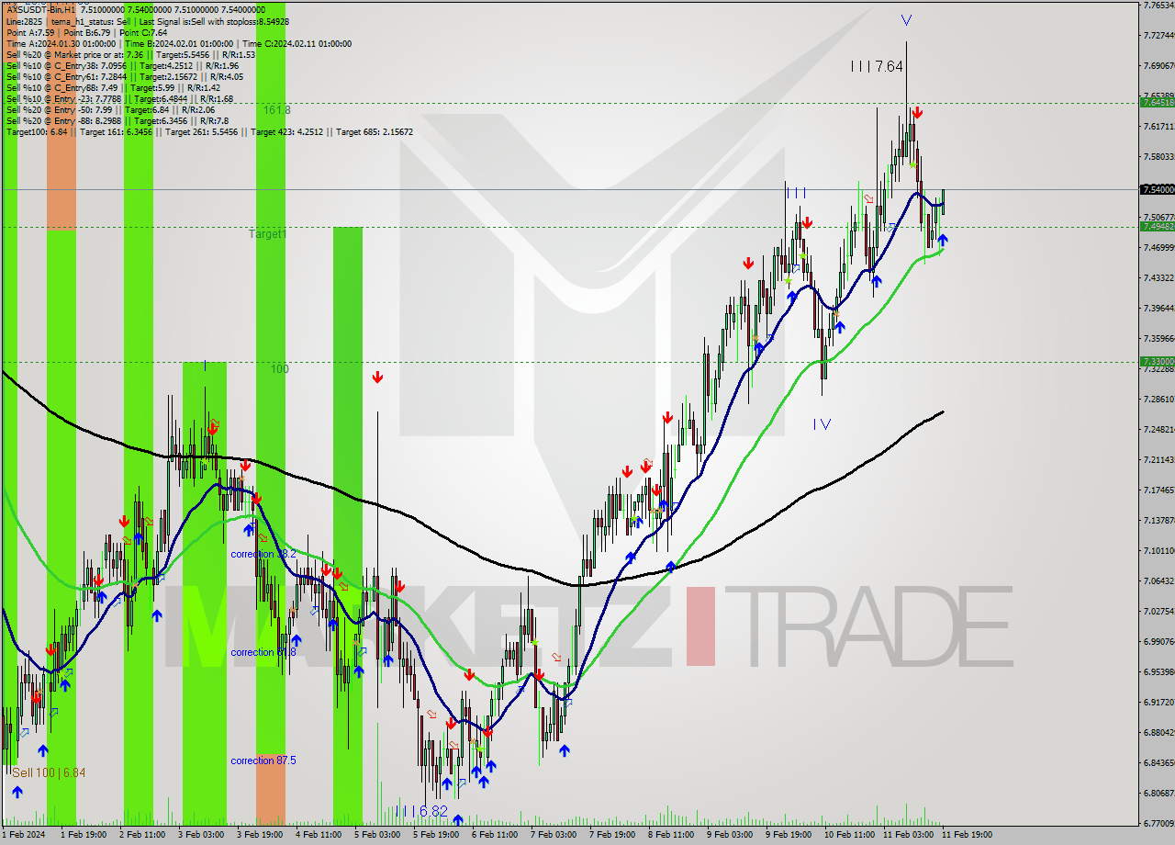Click the 'correction 61.8' label
The height and width of the screenshot is (845, 1175).
coord(263,652)
